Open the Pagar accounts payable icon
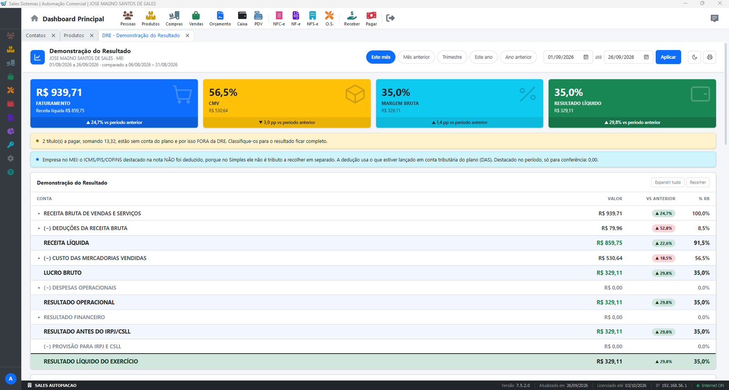This screenshot has height=390, width=729. (371, 18)
